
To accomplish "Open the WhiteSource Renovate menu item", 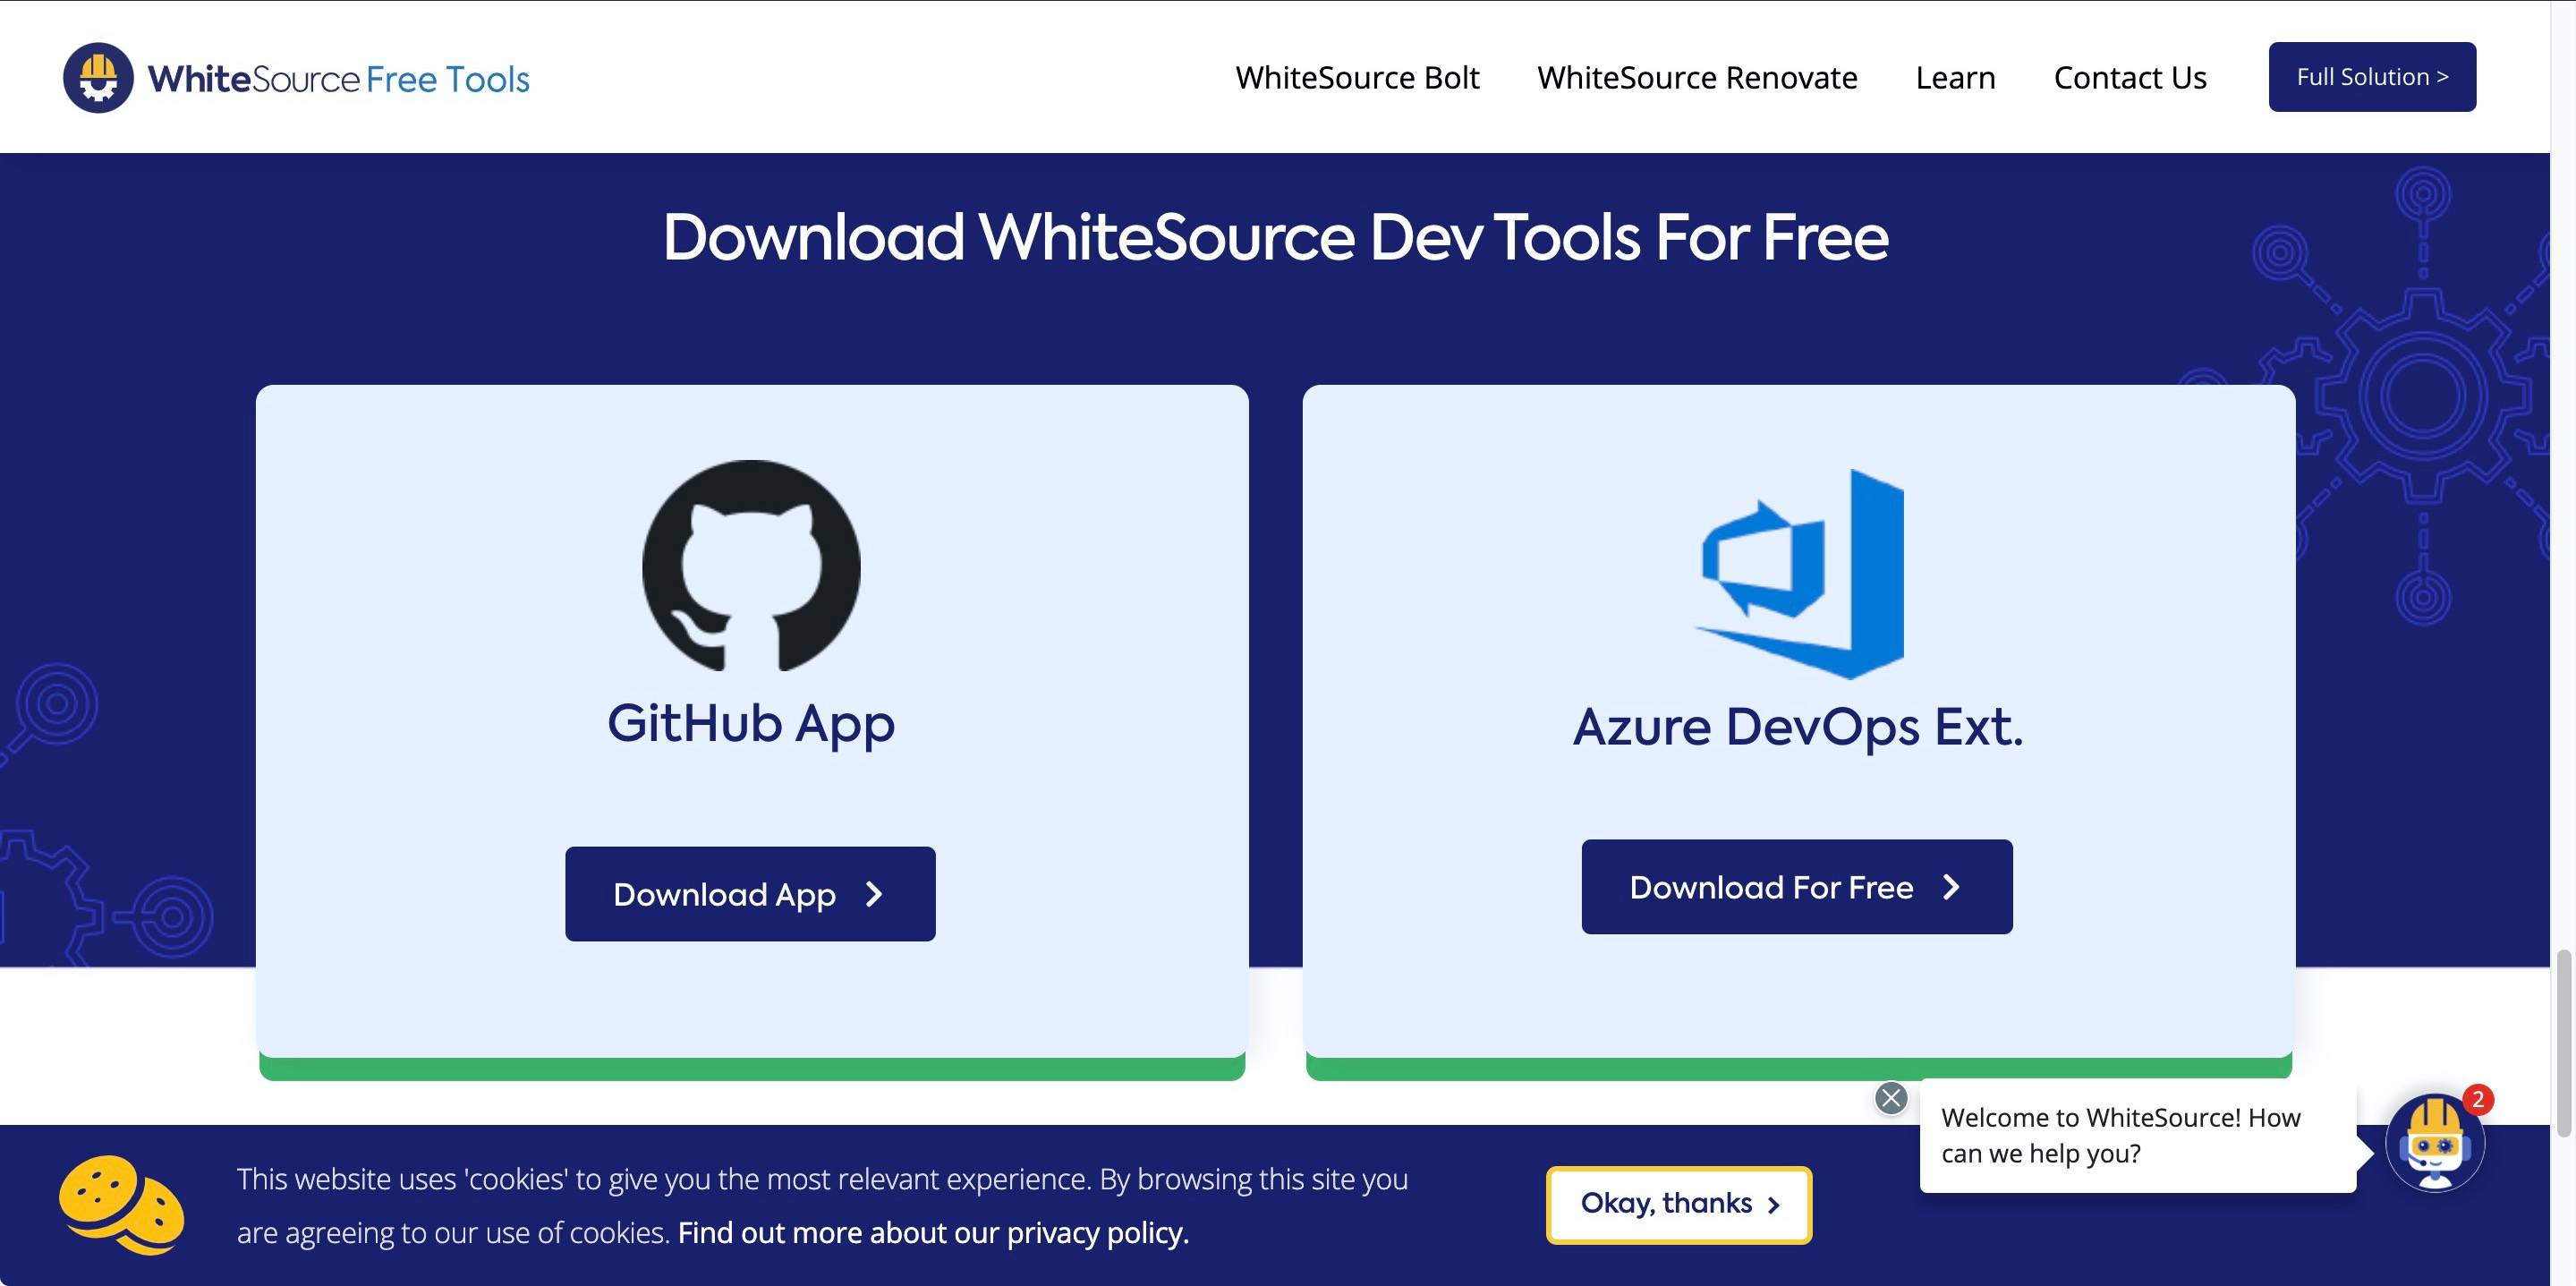I will pos(1697,78).
